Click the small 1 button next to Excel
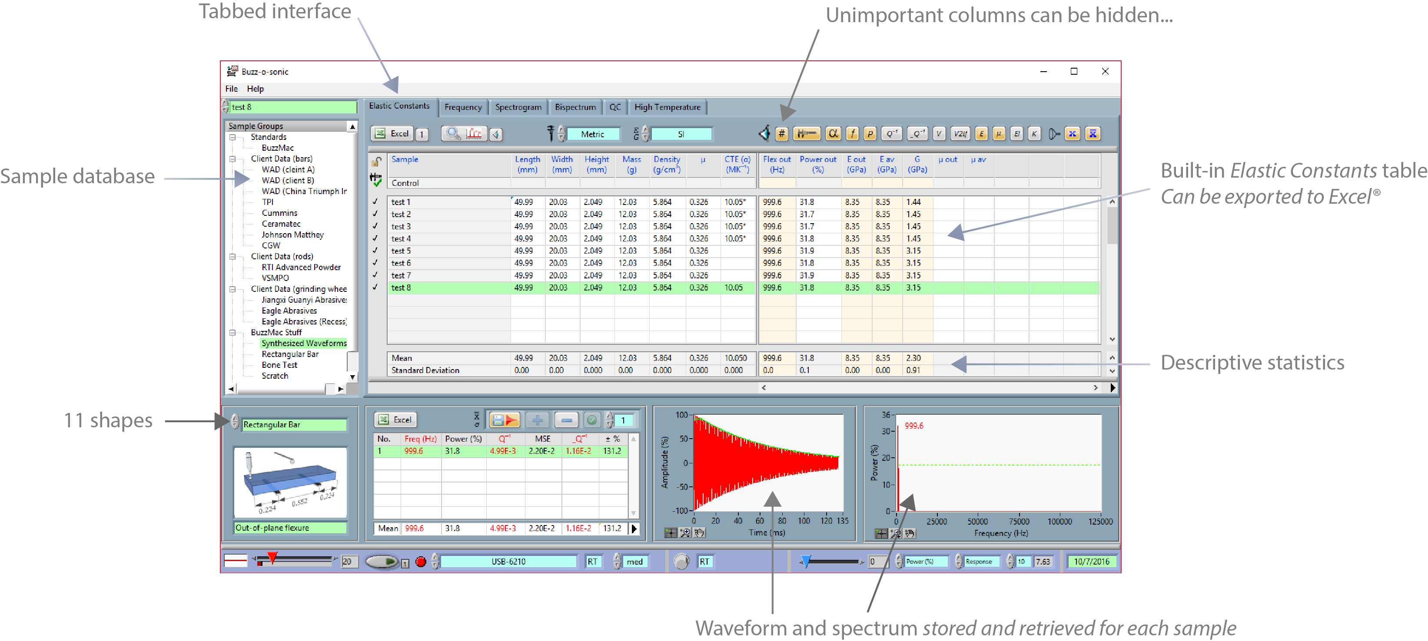Viewport: 1428px width, 641px height. pyautogui.click(x=422, y=134)
